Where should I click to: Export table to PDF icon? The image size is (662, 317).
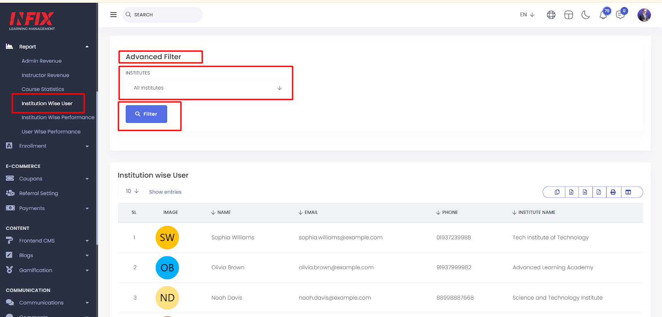[x=599, y=192]
